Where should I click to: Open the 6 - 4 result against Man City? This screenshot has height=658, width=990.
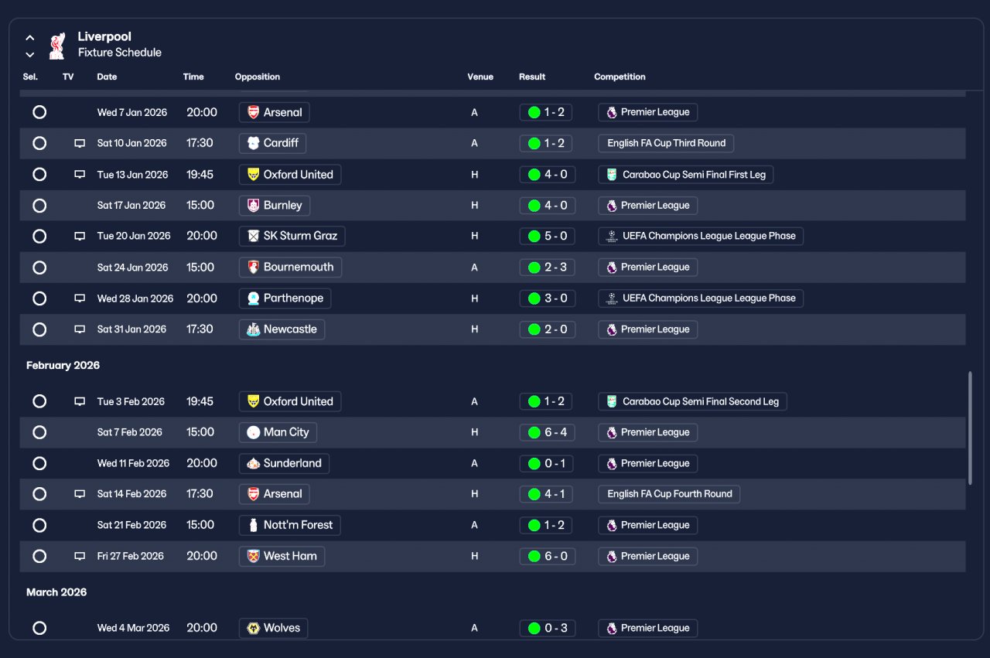click(x=548, y=432)
